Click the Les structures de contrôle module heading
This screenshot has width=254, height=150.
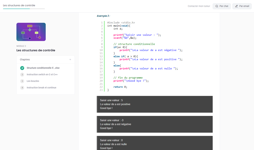tap(36, 50)
